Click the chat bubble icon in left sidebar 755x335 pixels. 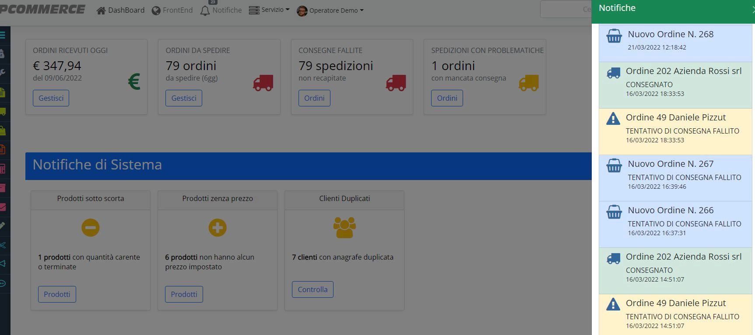coord(3,283)
